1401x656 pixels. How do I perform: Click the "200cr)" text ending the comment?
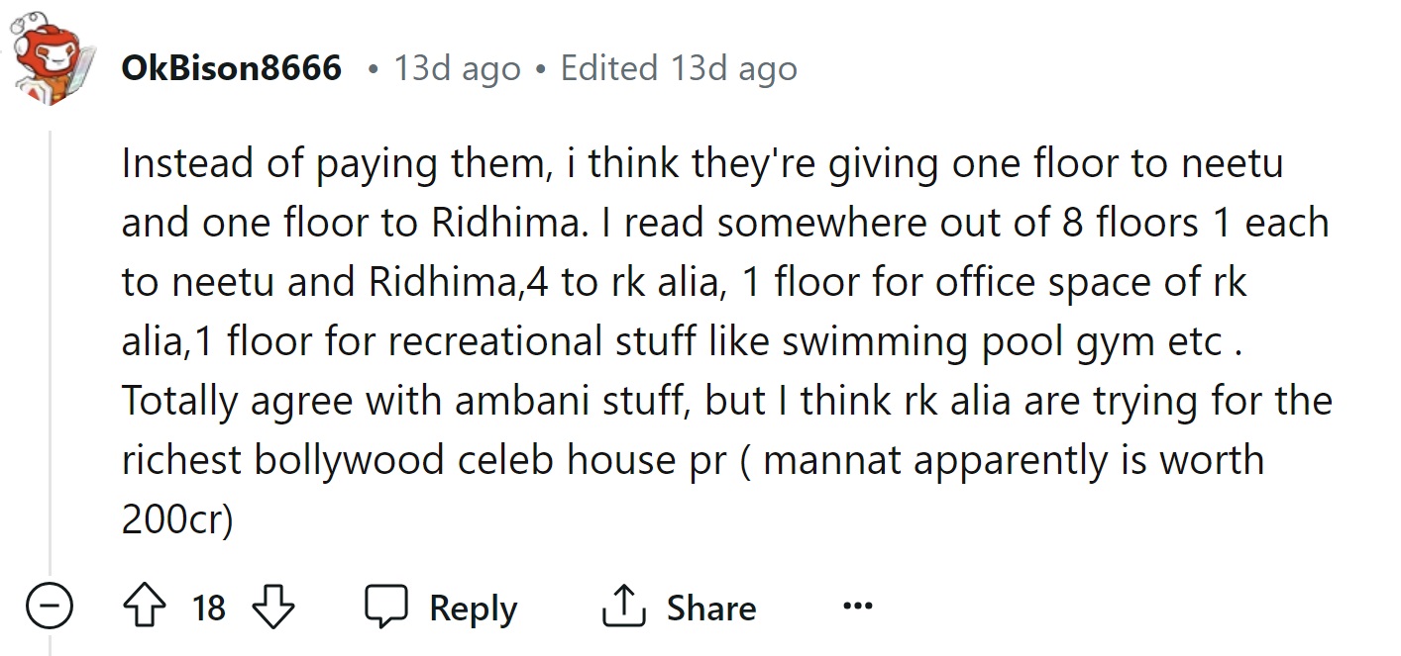tap(177, 520)
